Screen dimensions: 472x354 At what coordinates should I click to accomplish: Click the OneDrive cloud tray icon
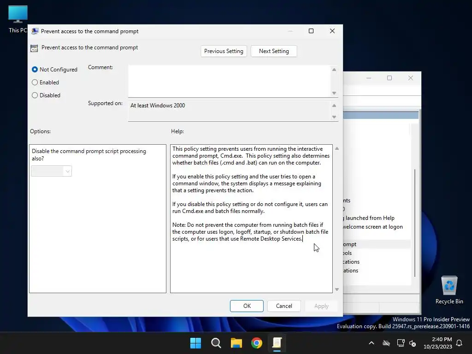pyautogui.click(x=386, y=343)
